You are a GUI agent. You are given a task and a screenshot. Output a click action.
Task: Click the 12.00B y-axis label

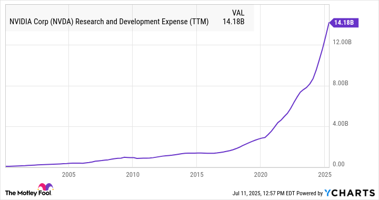(342, 42)
